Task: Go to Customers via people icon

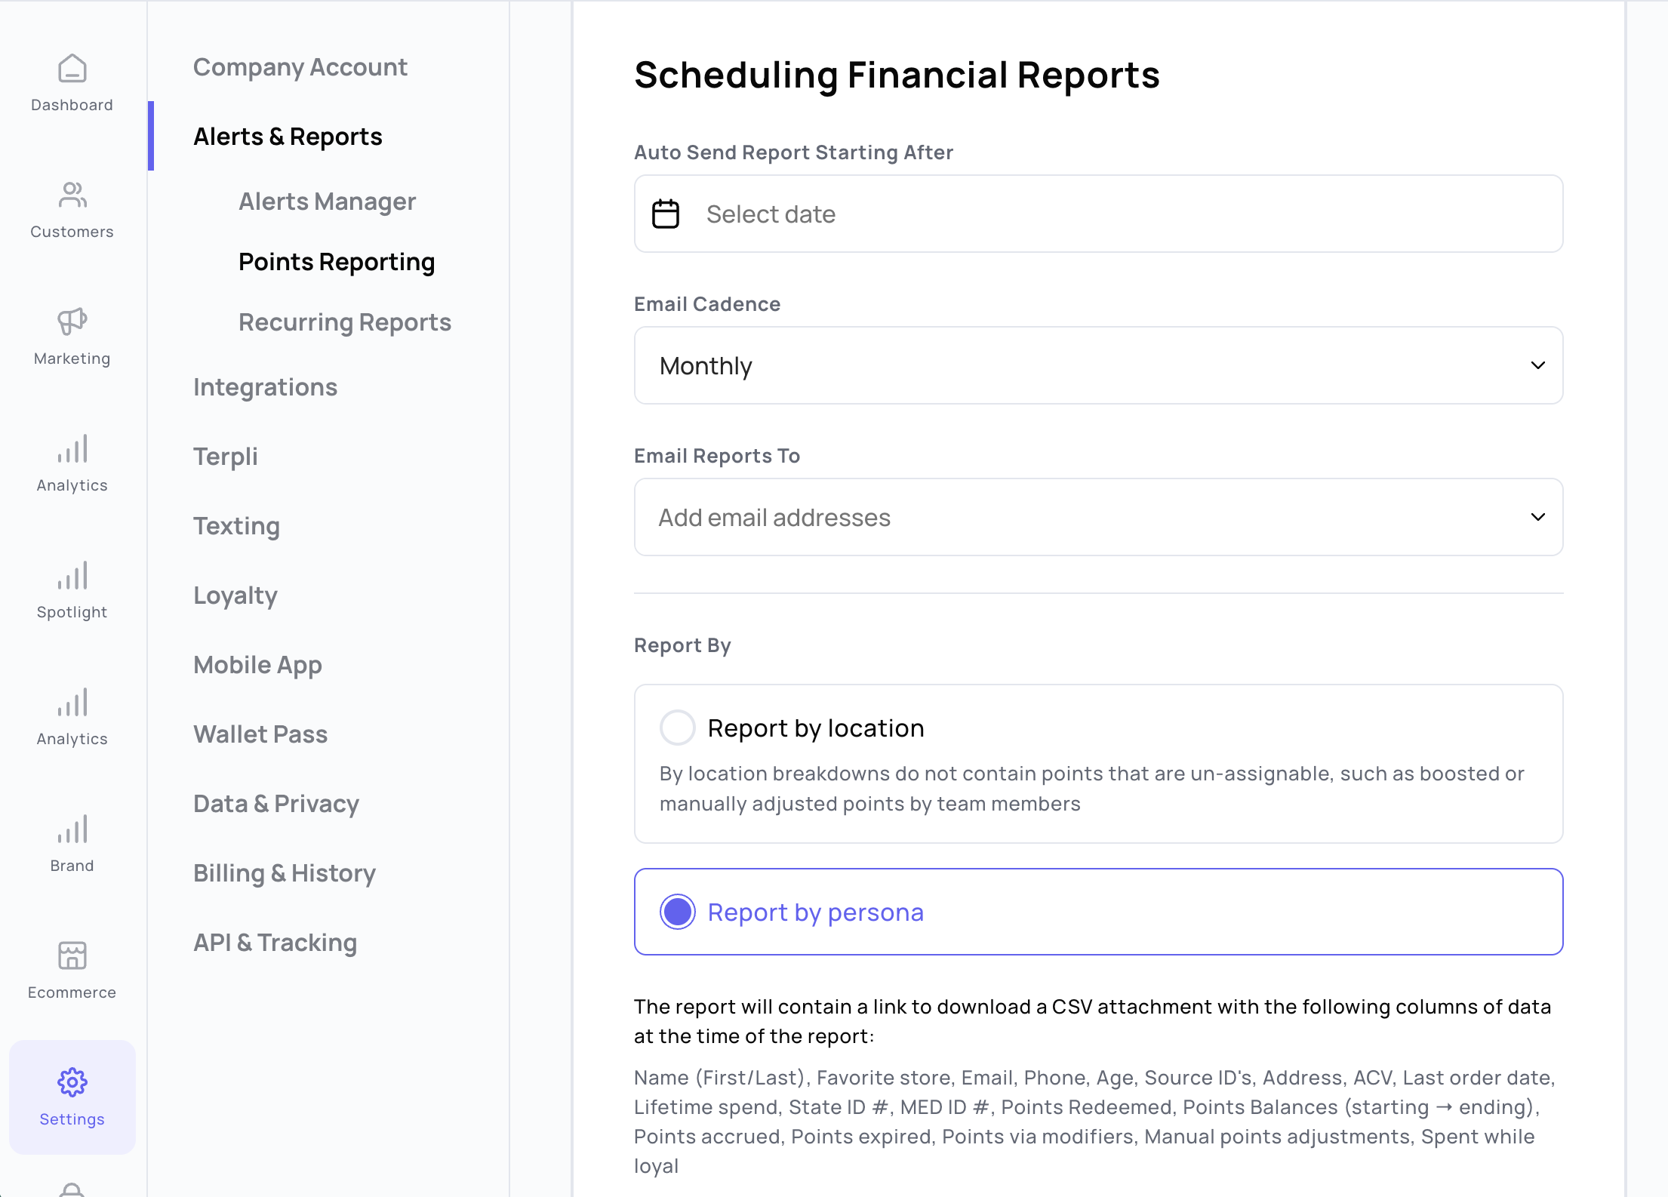Action: pos(72,195)
